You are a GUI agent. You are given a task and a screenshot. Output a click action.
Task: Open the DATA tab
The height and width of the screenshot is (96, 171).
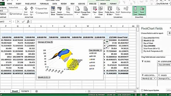55,4
